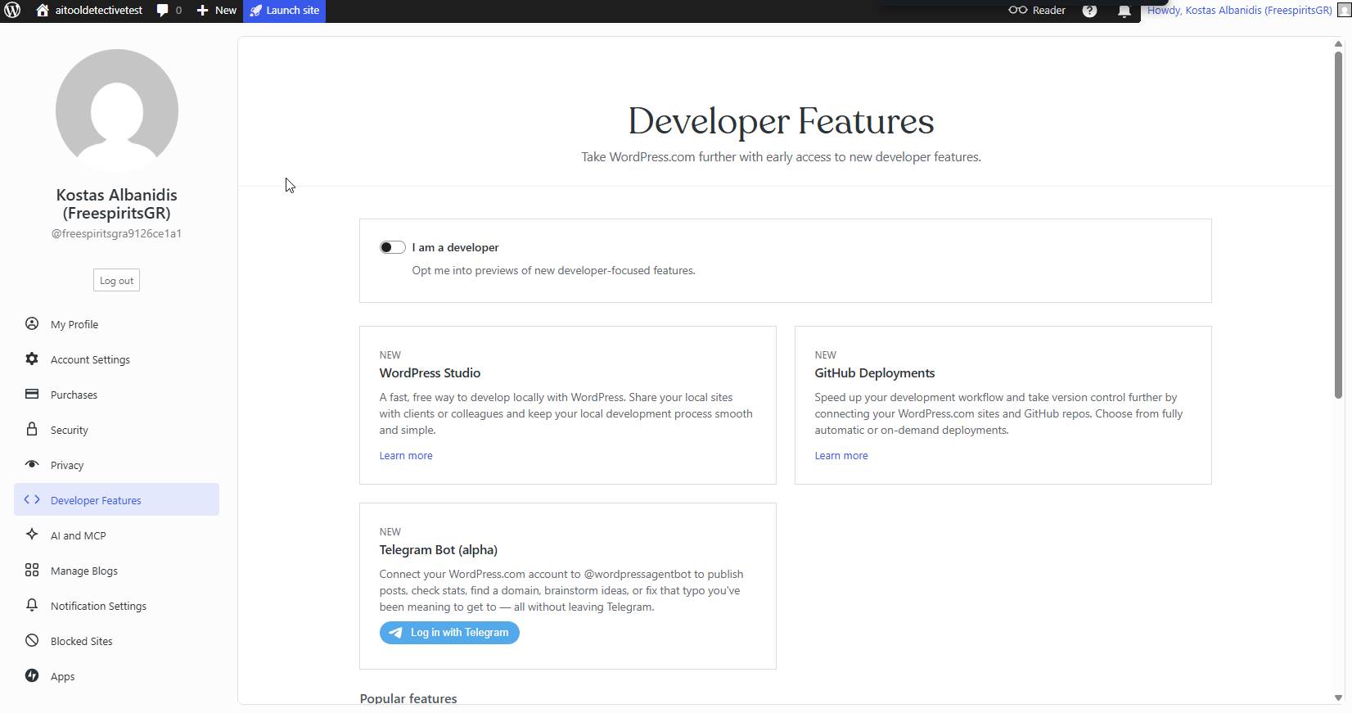Open the Purchases section
1352x713 pixels.
[x=116, y=395]
